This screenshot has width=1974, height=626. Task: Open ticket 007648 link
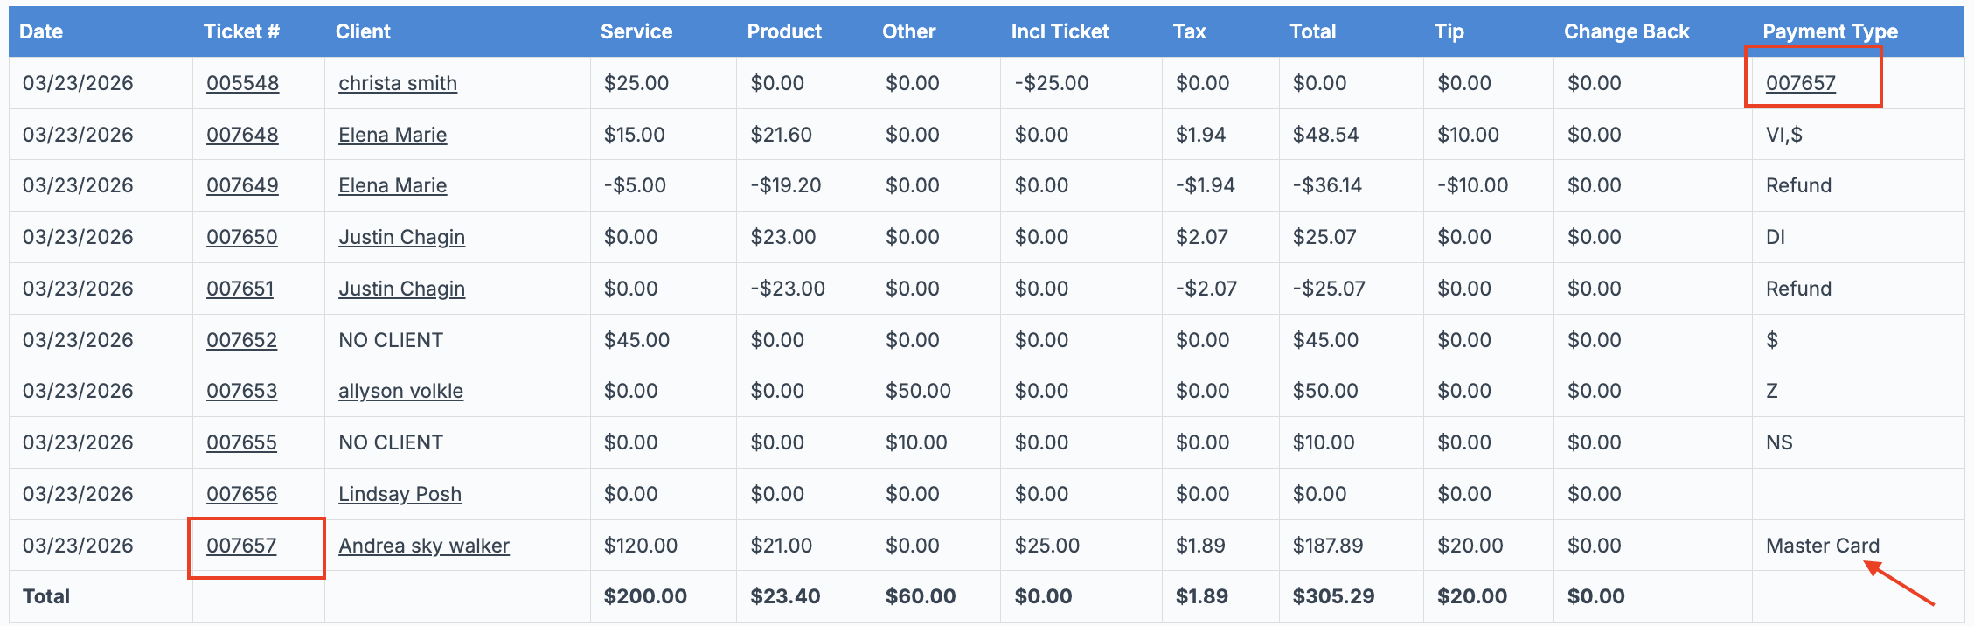(x=242, y=135)
